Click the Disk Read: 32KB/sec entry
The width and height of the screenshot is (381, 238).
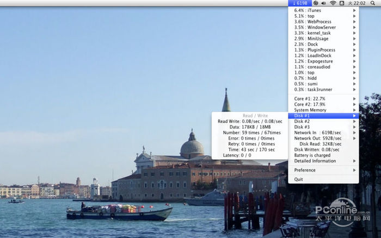click(323, 144)
